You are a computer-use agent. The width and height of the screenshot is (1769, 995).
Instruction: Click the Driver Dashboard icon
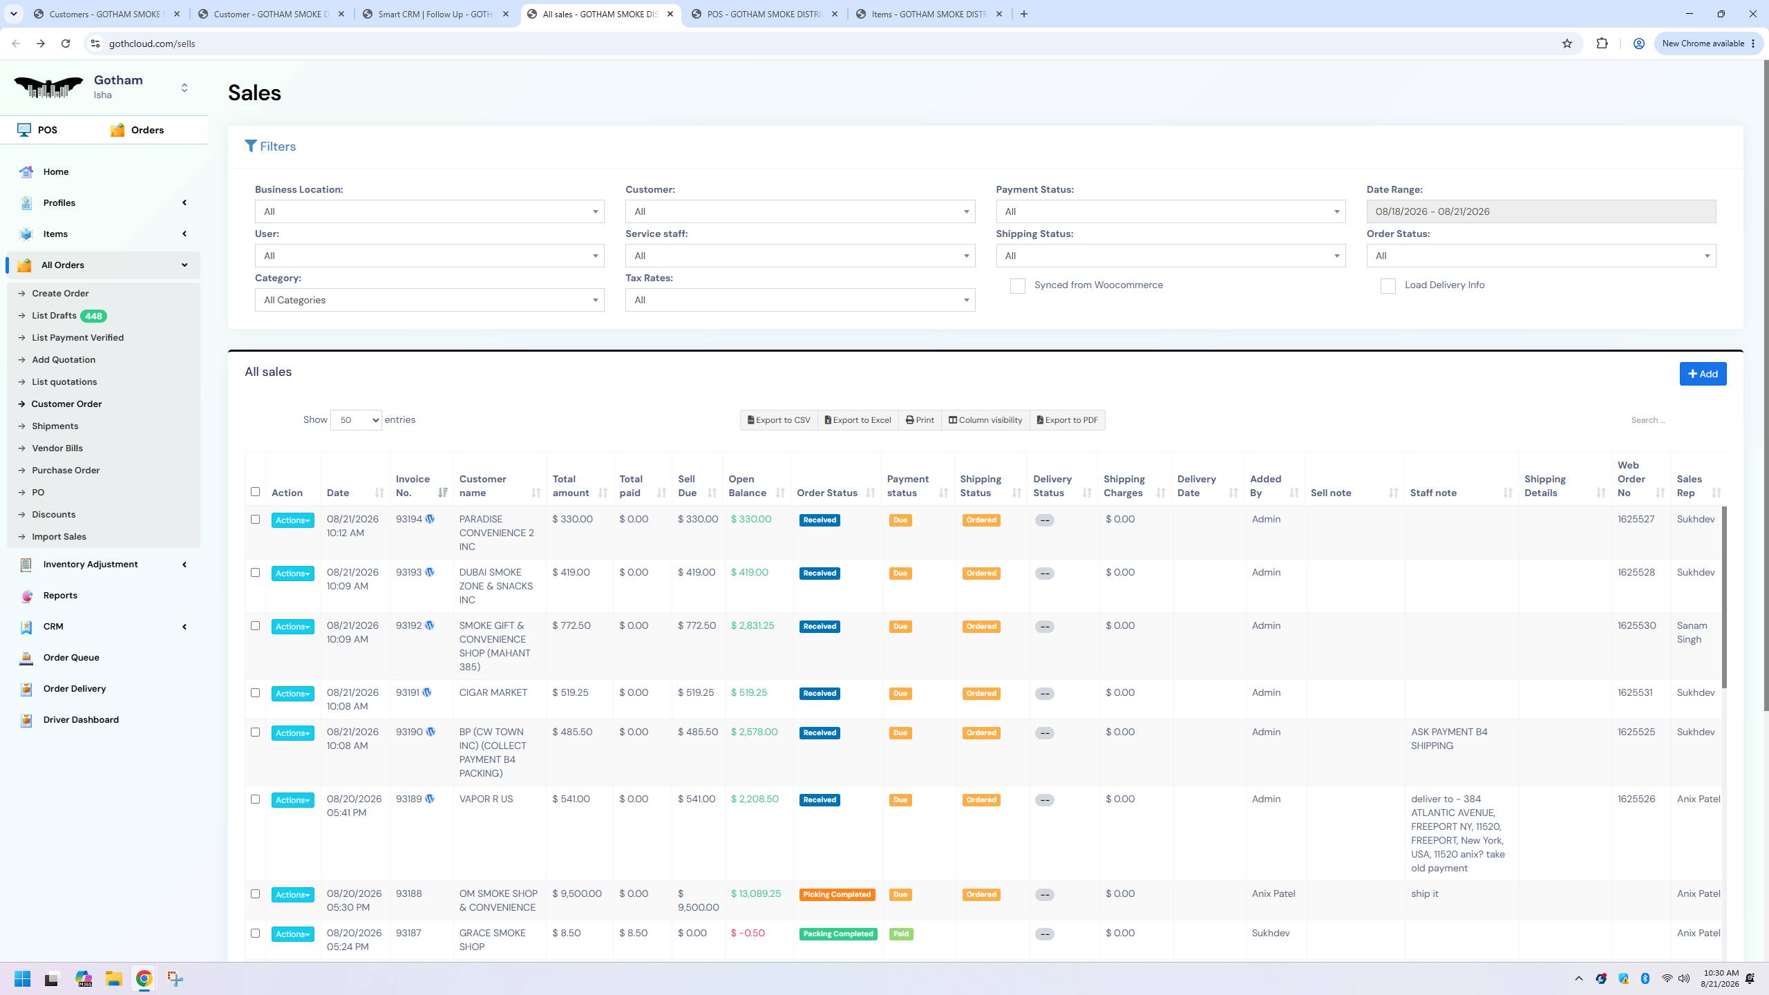tap(26, 720)
